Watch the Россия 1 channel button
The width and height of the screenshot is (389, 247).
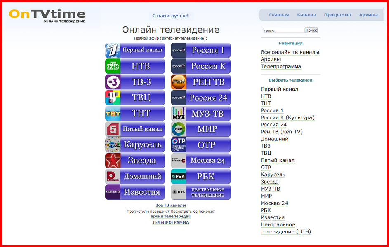coord(201,50)
